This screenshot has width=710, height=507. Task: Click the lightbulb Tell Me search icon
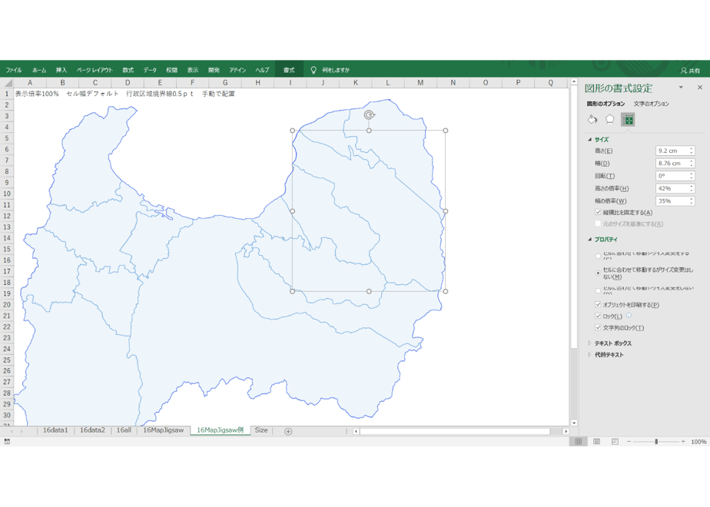point(313,70)
